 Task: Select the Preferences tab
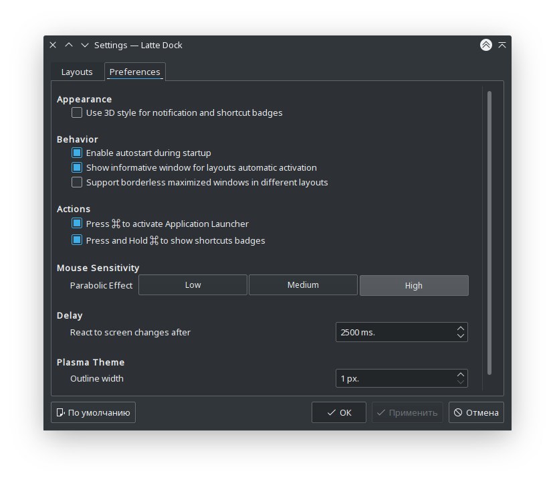[x=135, y=72]
